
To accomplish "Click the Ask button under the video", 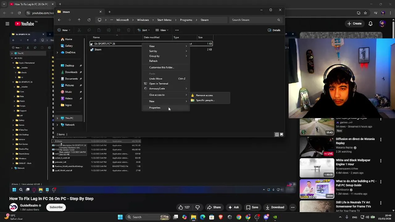I will pos(233,208).
